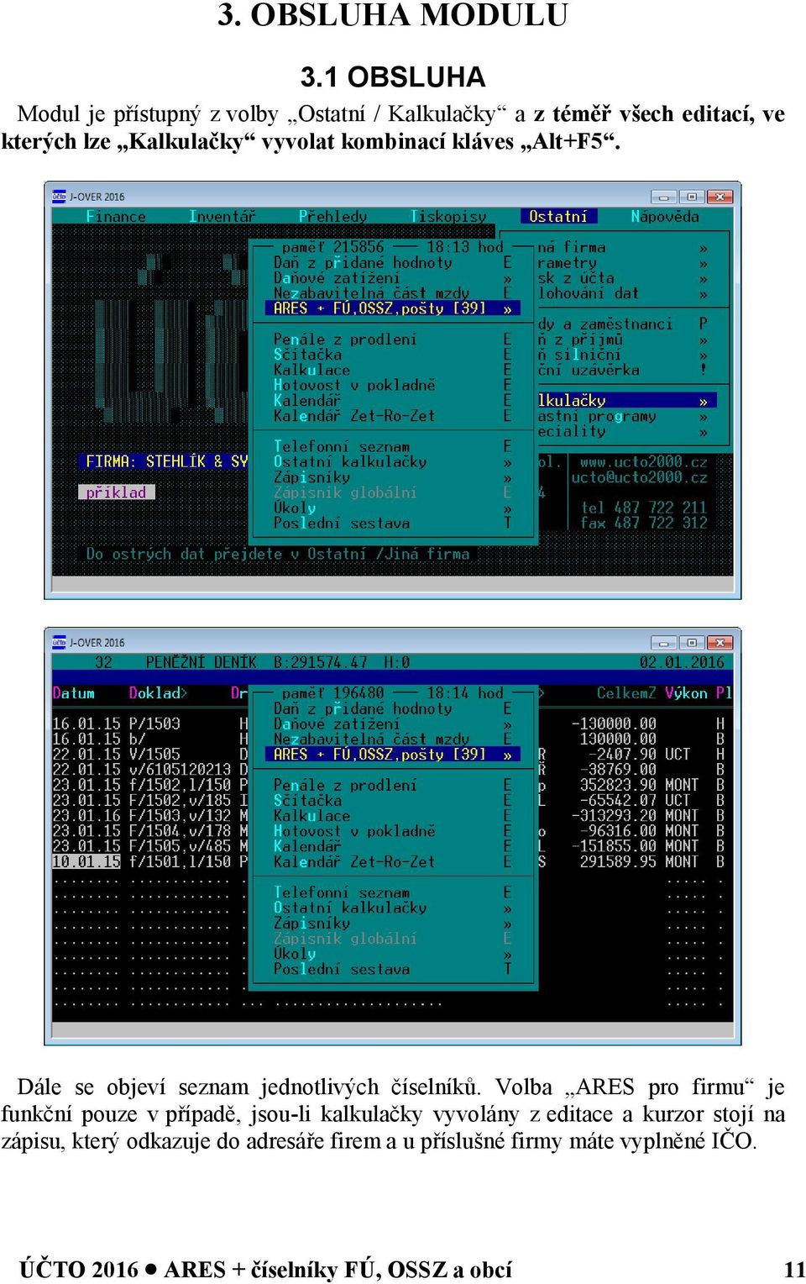Click J-OVER 2016 title icon above Finance menu

[x=59, y=197]
